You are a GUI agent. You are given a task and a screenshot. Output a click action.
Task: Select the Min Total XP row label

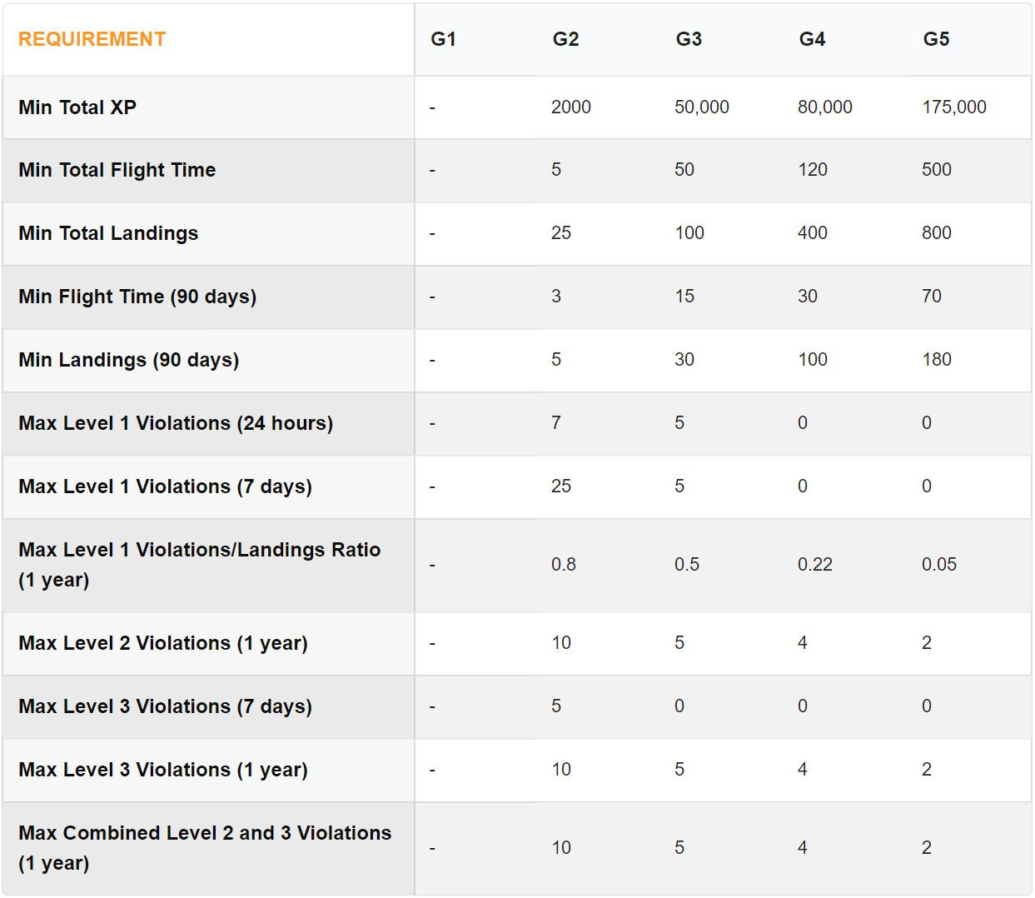pyautogui.click(x=77, y=107)
